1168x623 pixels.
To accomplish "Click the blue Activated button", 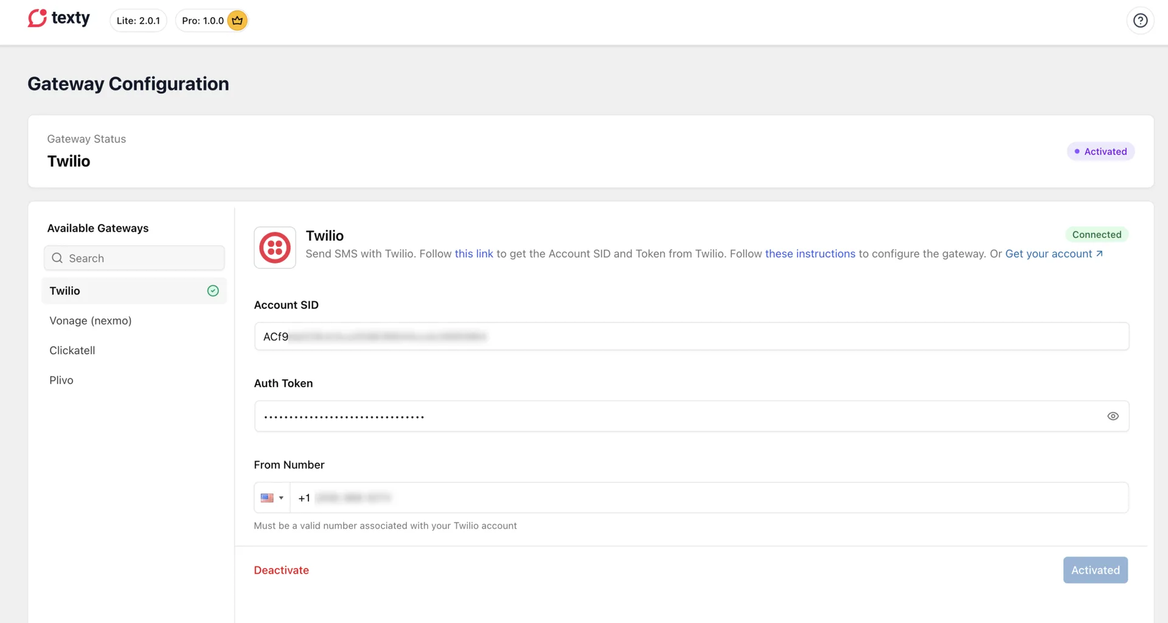I will click(x=1095, y=570).
